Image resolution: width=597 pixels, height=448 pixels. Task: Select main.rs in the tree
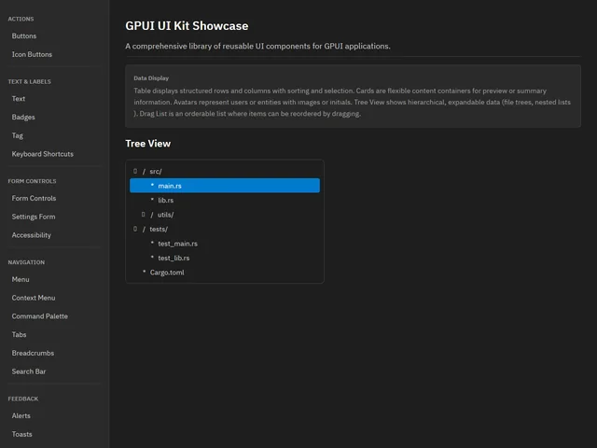point(225,186)
